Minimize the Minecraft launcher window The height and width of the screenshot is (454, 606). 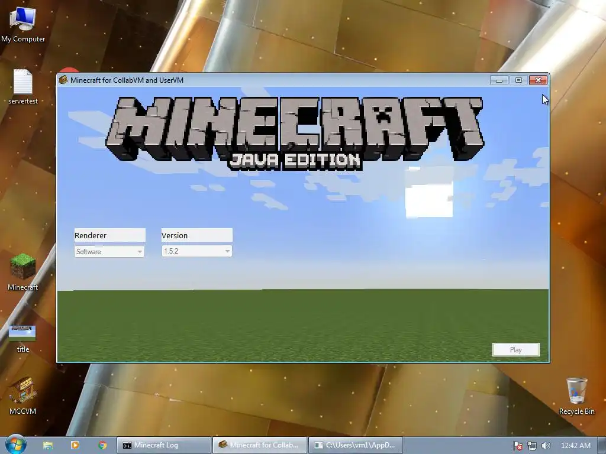click(499, 80)
